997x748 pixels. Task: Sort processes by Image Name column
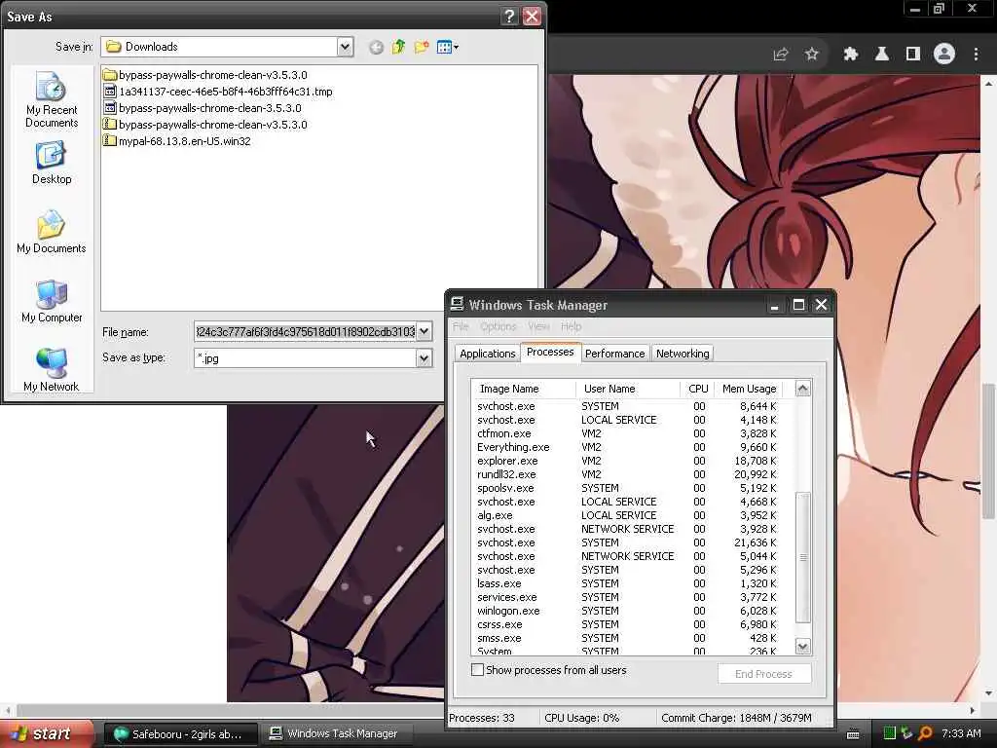tap(524, 389)
